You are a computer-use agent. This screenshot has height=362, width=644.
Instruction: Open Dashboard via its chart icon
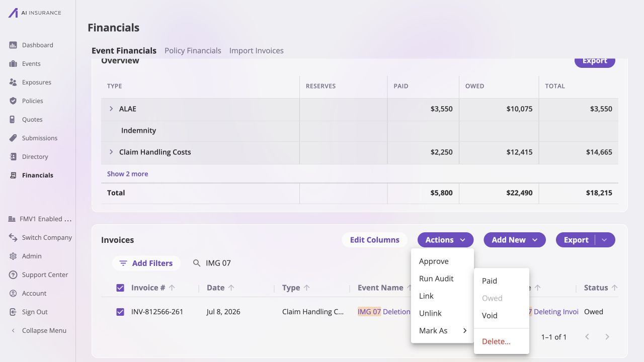pyautogui.click(x=13, y=45)
